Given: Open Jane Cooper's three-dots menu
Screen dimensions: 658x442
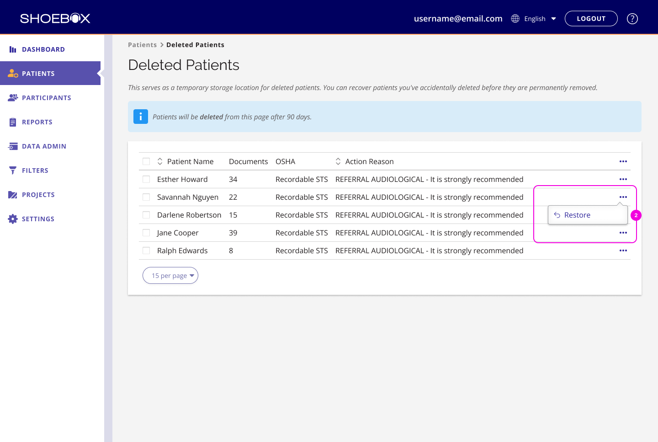Looking at the screenshot, I should click(x=623, y=233).
